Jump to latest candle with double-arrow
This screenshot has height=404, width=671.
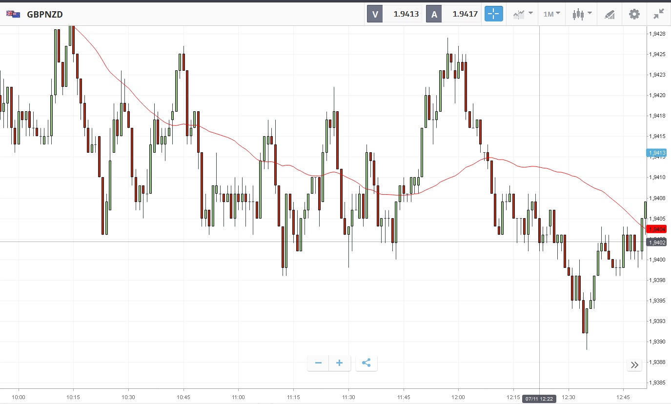(x=634, y=365)
